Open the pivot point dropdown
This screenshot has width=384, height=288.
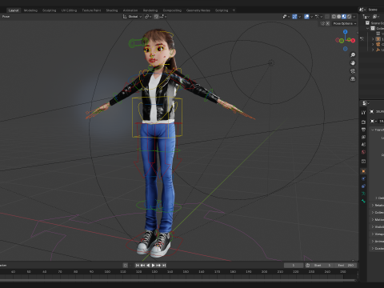click(x=148, y=17)
